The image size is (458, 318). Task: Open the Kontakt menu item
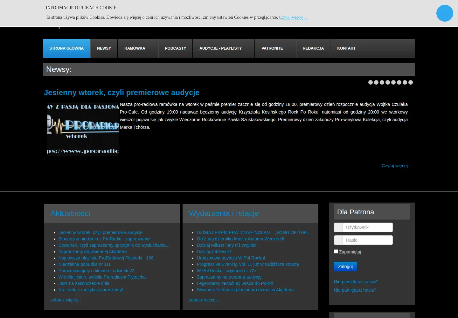coord(346,48)
